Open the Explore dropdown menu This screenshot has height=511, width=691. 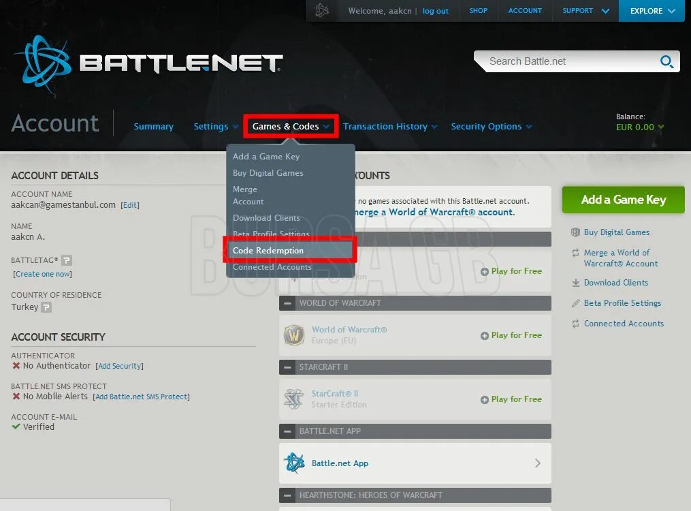click(x=652, y=11)
